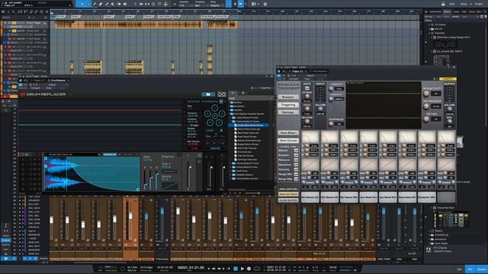The width and height of the screenshot is (488, 274).
Task: Adjust the gate Release knob in Trigger
Action: click(x=307, y=122)
